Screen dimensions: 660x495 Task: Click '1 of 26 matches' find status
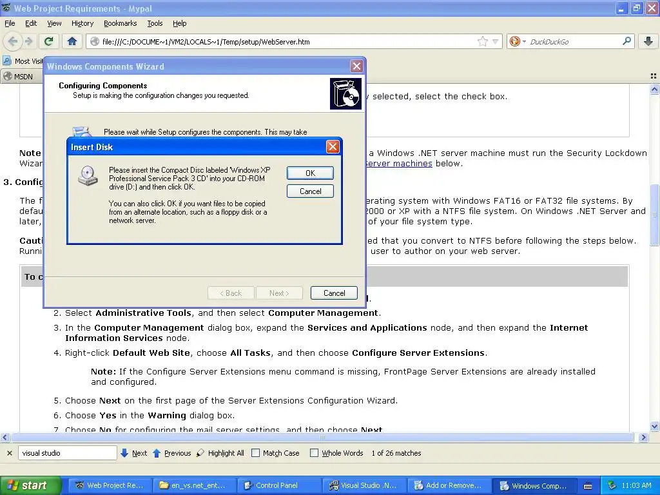(396, 453)
